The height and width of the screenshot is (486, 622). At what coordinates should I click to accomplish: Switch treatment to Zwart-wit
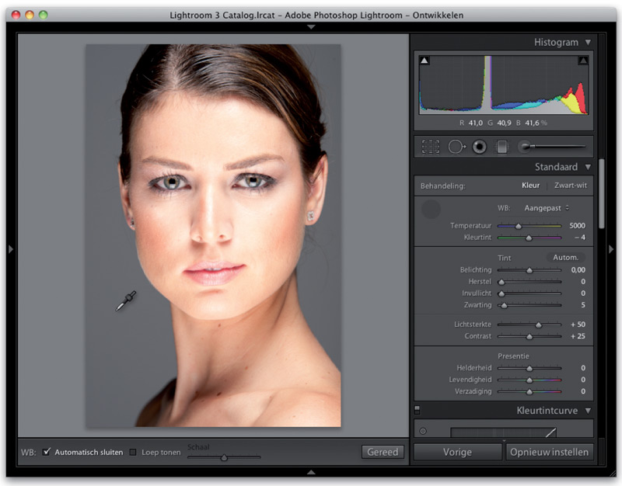coord(570,186)
